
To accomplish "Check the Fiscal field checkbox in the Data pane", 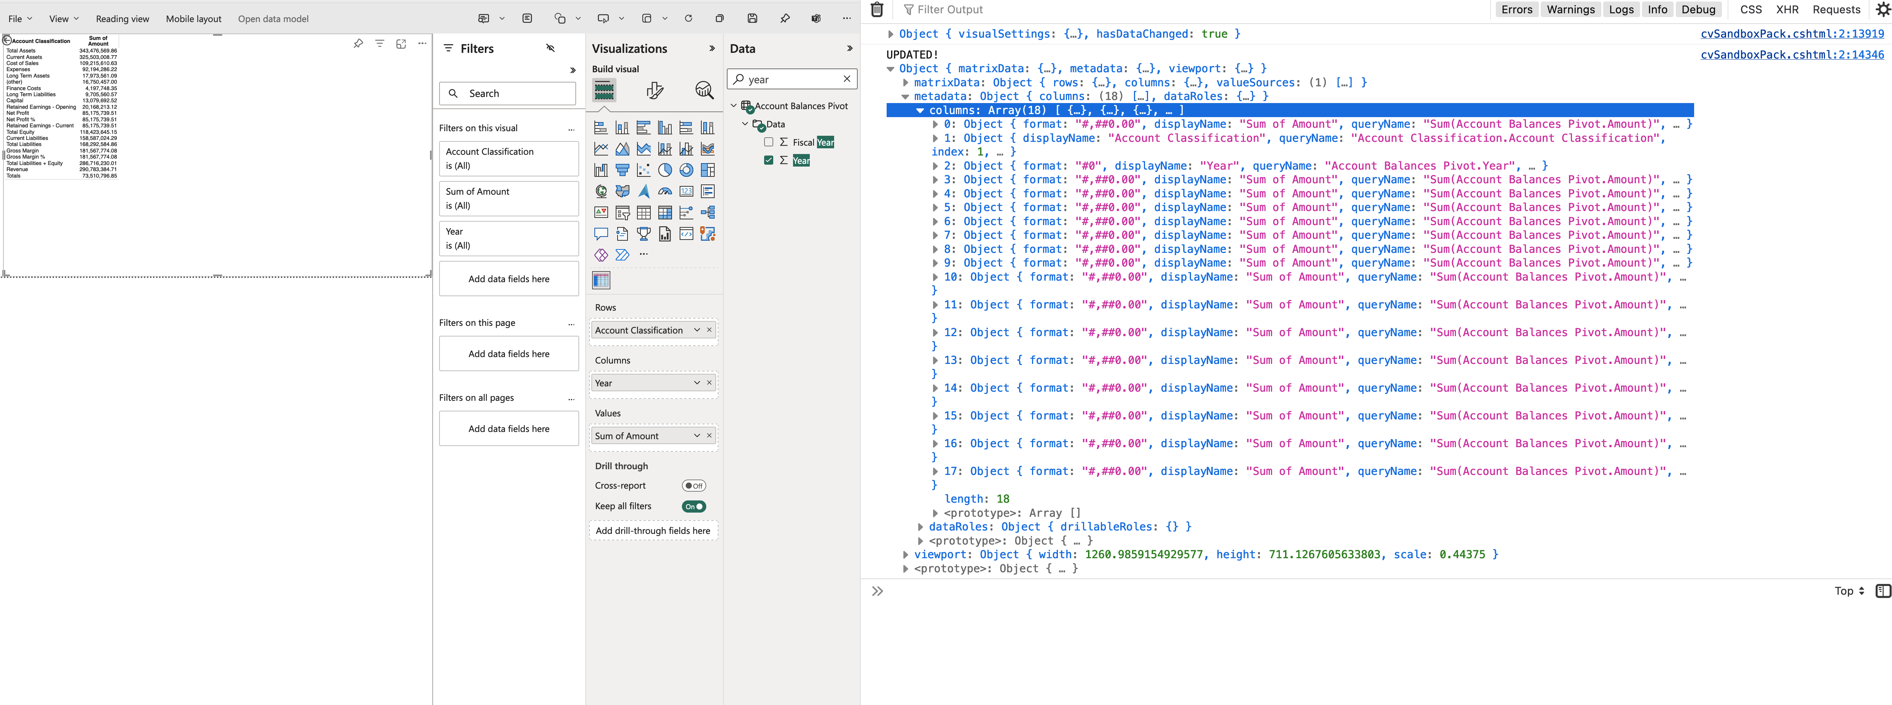I will click(769, 142).
